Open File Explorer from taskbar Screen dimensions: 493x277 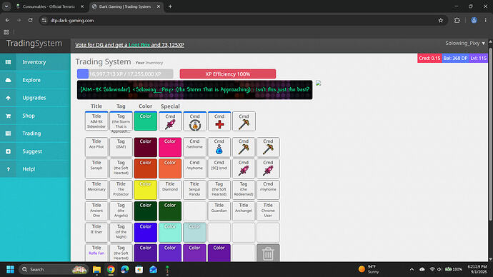pos(96,269)
